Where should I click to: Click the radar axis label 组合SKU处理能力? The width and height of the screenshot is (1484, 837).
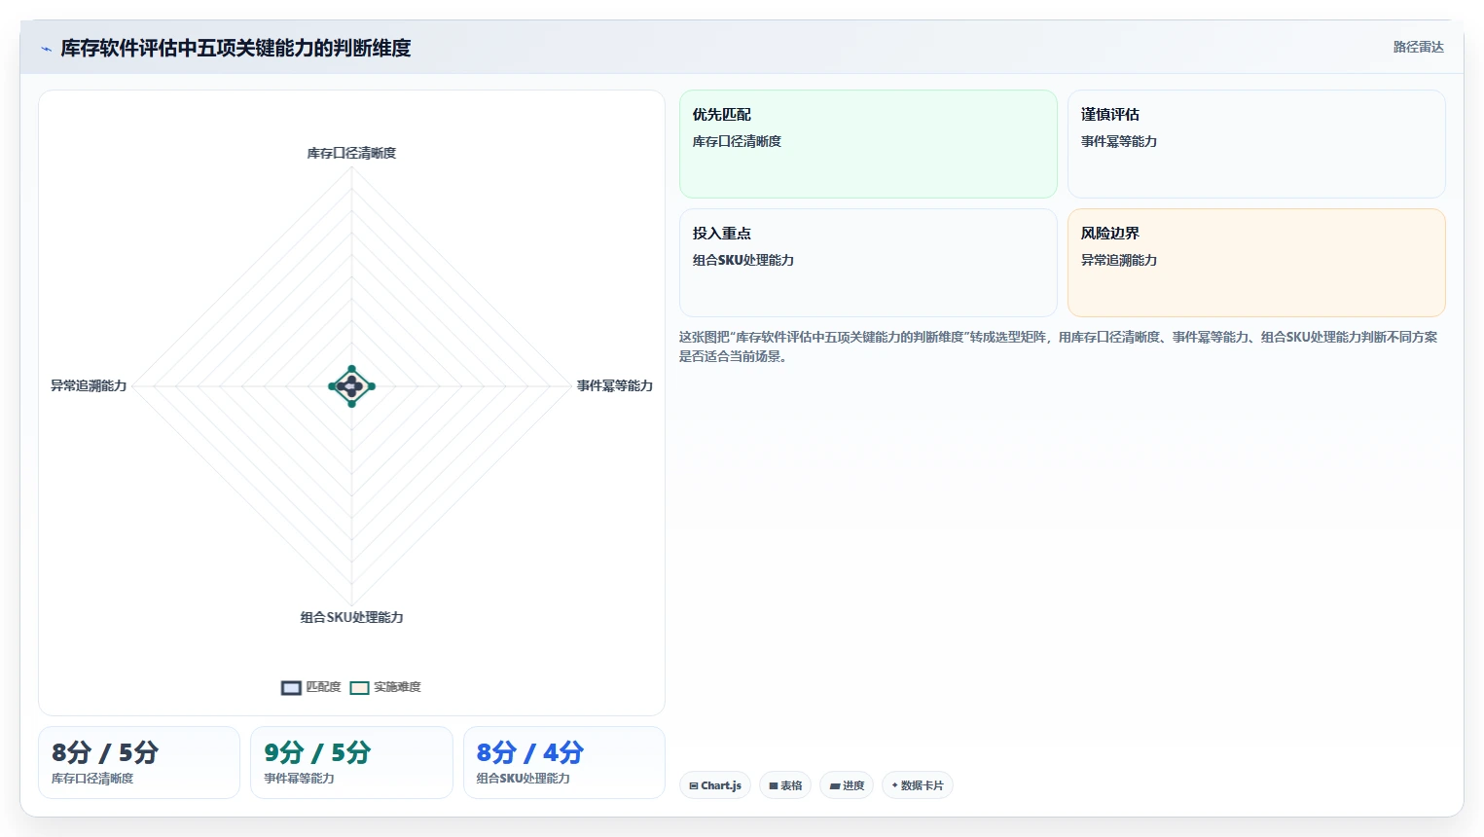351,617
